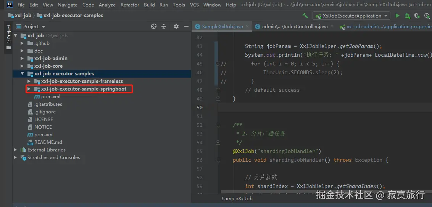This screenshot has height=207, width=432.
Task: Click xxl-job breadcrumb in navigation bar
Action: (19, 15)
